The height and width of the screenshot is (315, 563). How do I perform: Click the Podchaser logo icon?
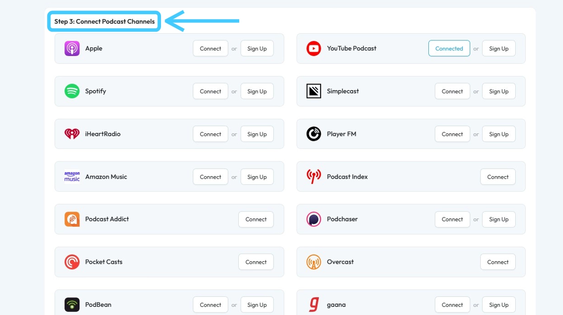pos(314,219)
